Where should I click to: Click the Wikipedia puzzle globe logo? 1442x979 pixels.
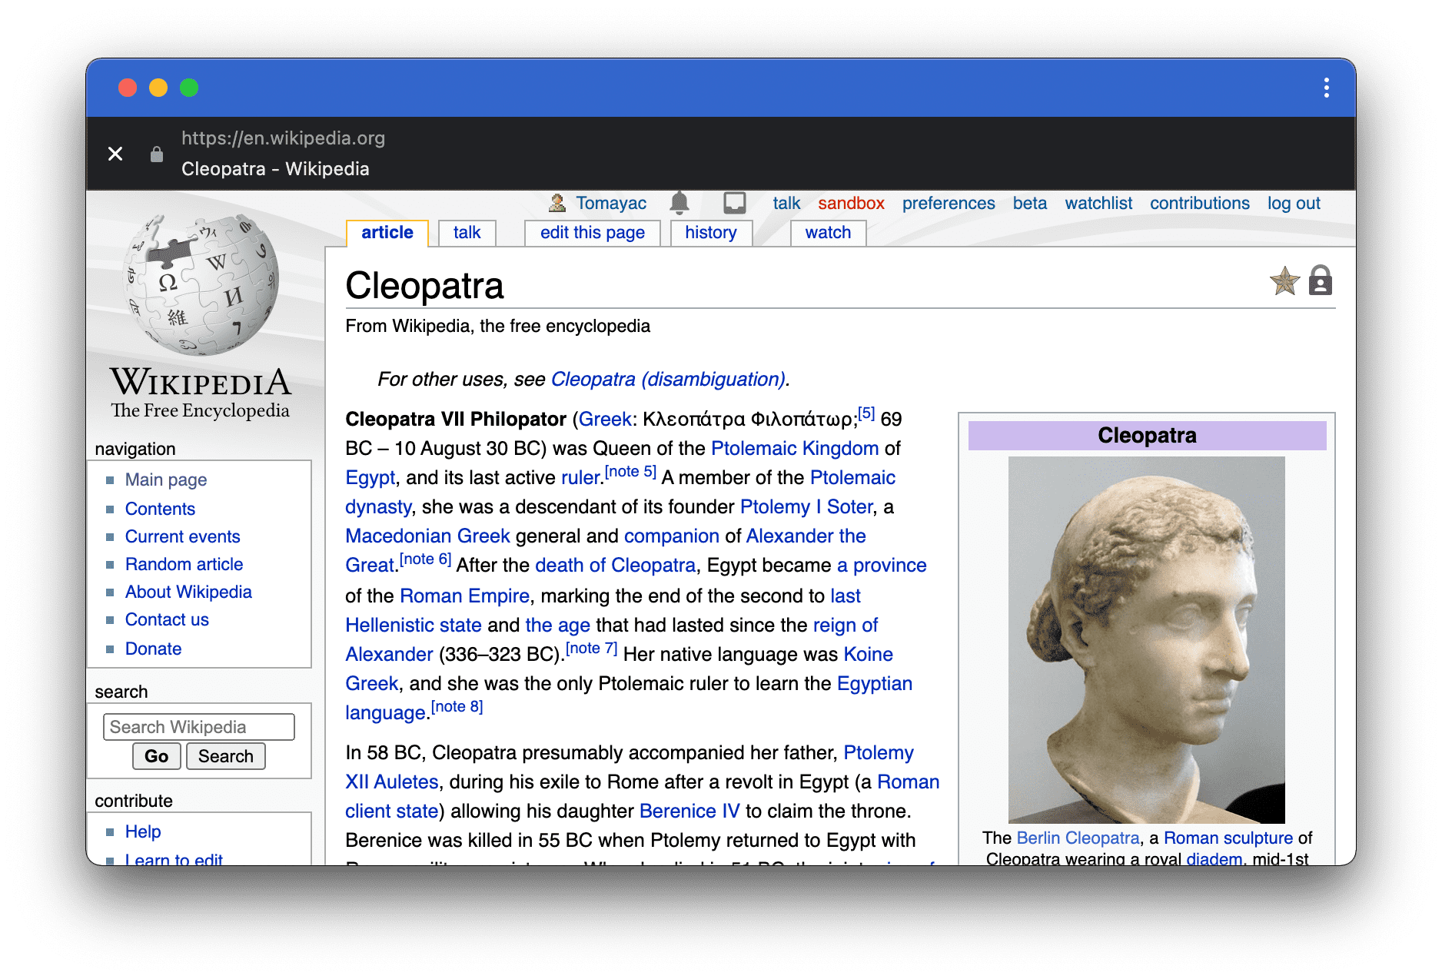[202, 284]
